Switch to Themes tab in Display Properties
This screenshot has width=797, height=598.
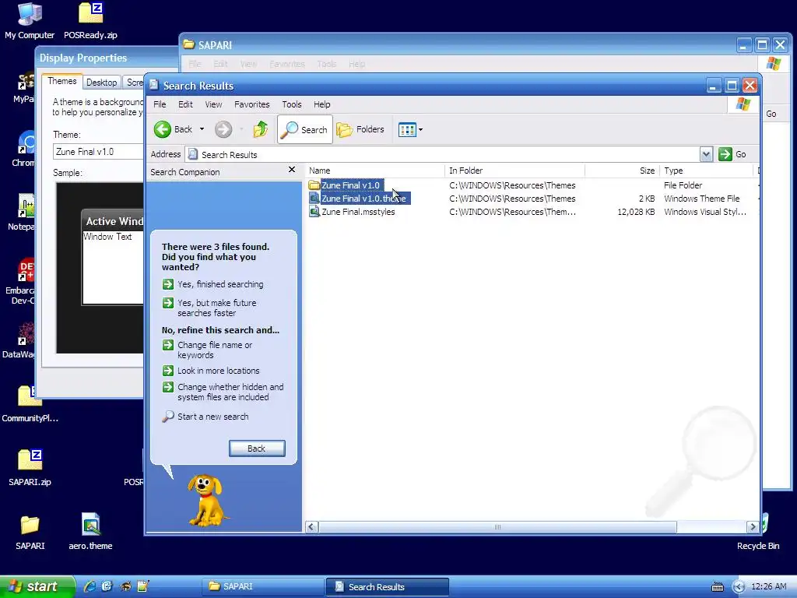click(x=62, y=81)
